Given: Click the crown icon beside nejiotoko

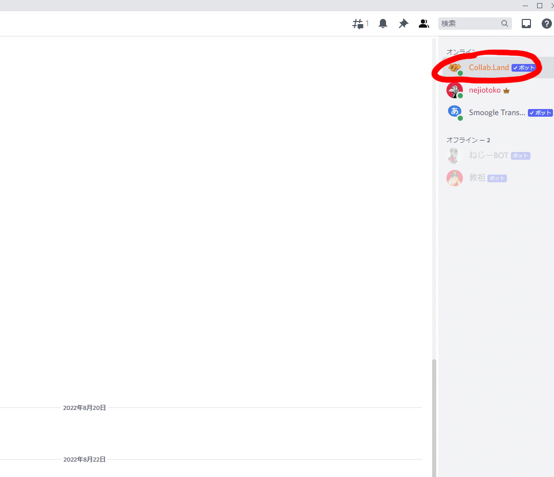Looking at the screenshot, I should click(x=506, y=90).
